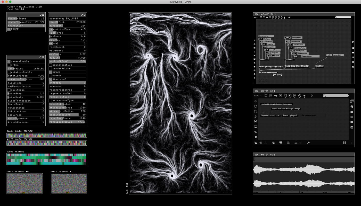Click the load/refresh icon on the sceneName panel
The width and height of the screenshot is (361, 206).
pyautogui.click(x=82, y=15)
